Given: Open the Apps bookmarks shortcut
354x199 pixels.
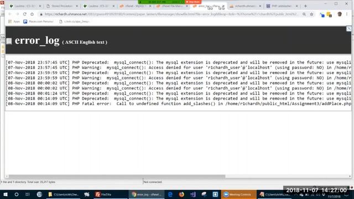Looking at the screenshot, I should [x=14, y=22].
